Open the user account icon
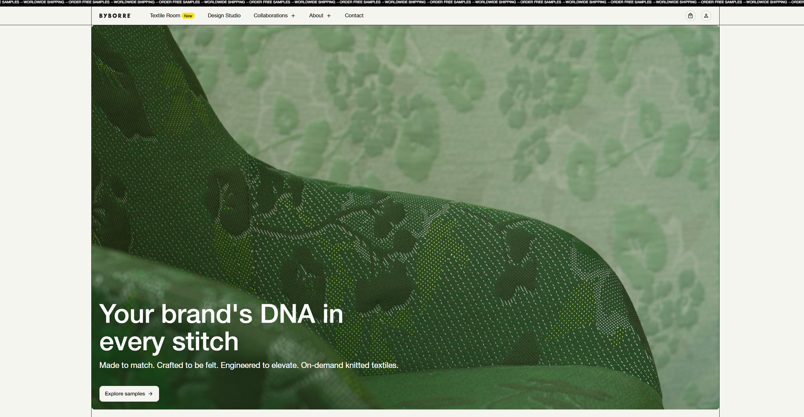The image size is (804, 417). pyautogui.click(x=706, y=16)
